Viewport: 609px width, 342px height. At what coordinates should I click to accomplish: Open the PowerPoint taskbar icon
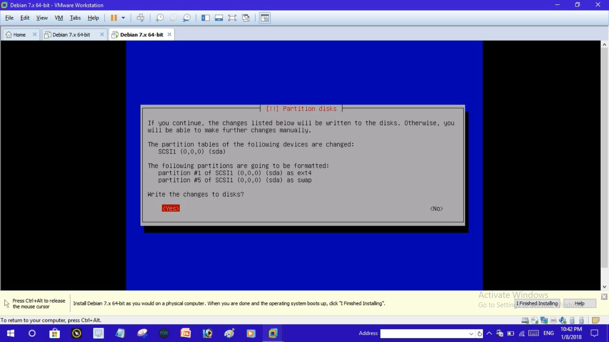click(185, 333)
